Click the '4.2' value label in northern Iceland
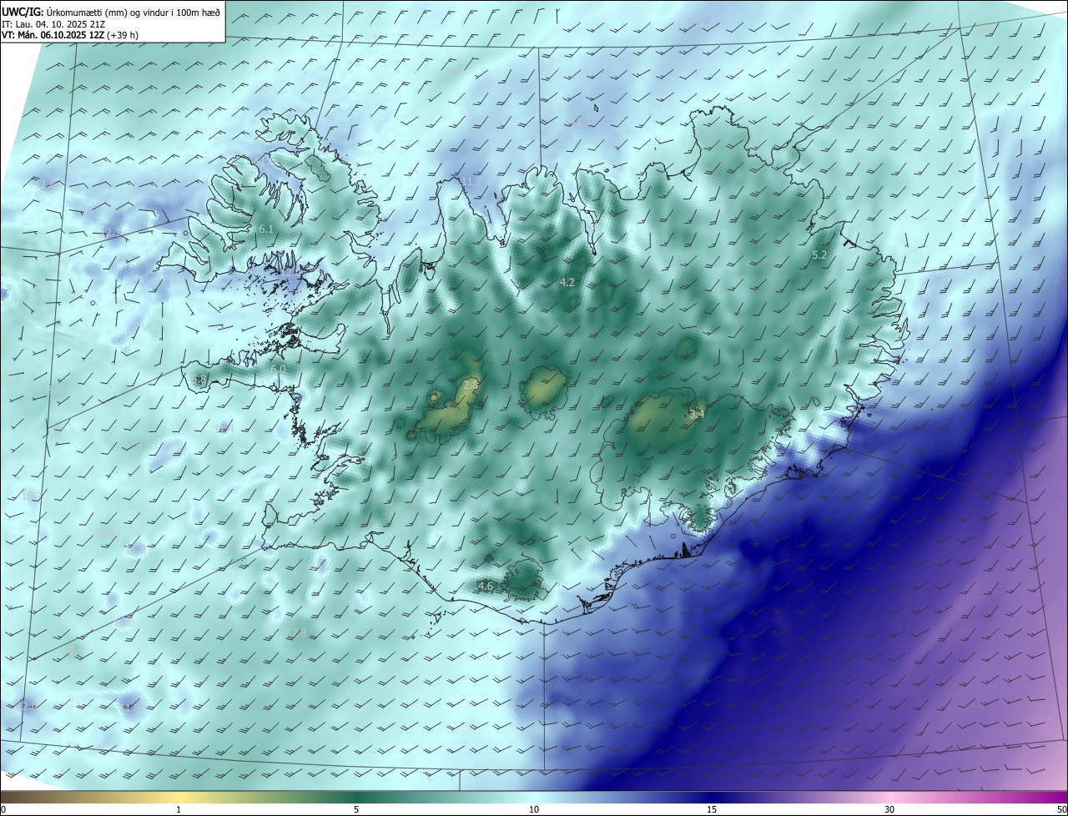This screenshot has width=1068, height=816. pyautogui.click(x=567, y=283)
